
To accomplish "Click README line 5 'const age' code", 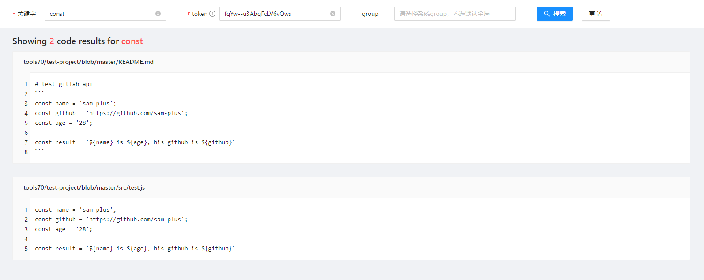I will pos(64,123).
